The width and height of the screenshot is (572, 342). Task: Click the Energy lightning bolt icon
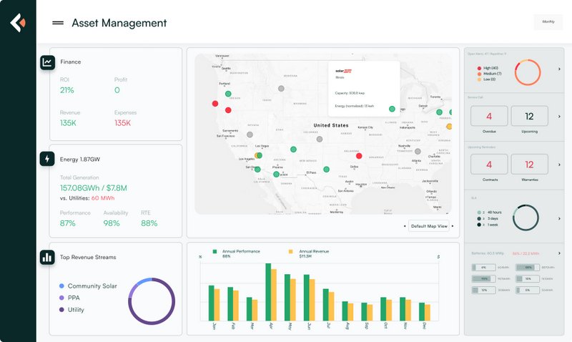coord(47,158)
